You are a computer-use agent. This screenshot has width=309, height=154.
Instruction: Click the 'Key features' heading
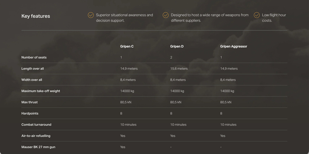tap(36, 16)
